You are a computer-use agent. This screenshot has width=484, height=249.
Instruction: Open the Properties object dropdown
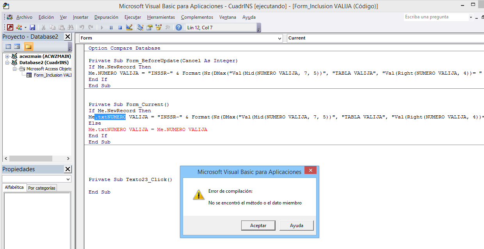click(36, 179)
